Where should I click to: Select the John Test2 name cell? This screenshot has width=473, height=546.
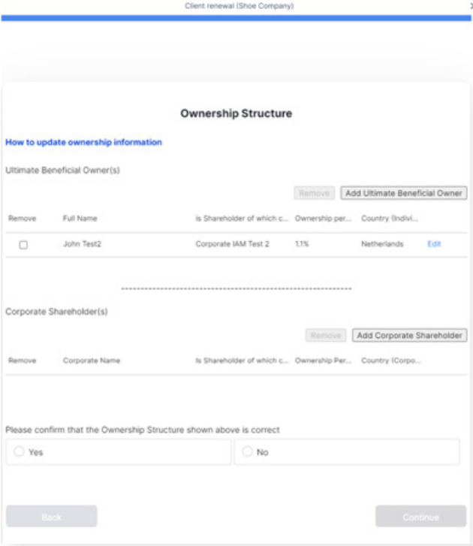pyautogui.click(x=82, y=244)
